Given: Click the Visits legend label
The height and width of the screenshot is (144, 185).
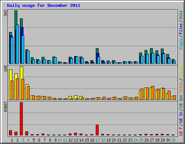Looking at the screenshot, I should coord(181,71).
